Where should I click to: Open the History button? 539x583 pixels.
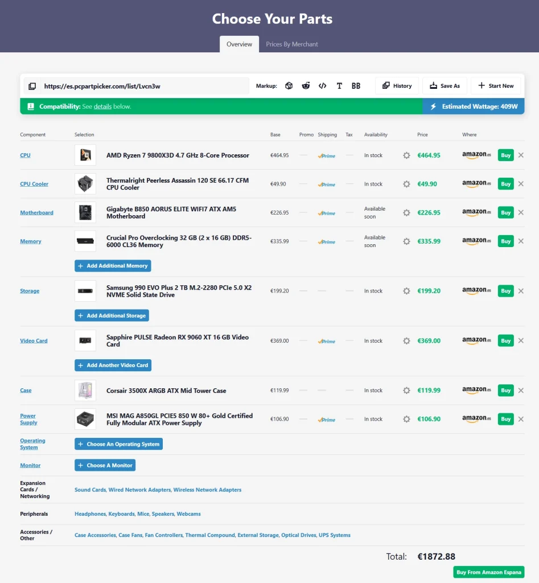point(397,86)
